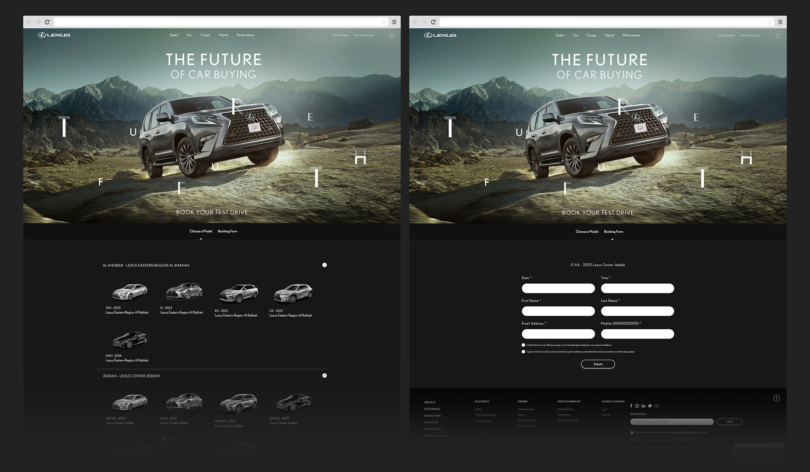The image size is (810, 472).
Task: Open Service by Lexus link in right window
Action: 750,35
